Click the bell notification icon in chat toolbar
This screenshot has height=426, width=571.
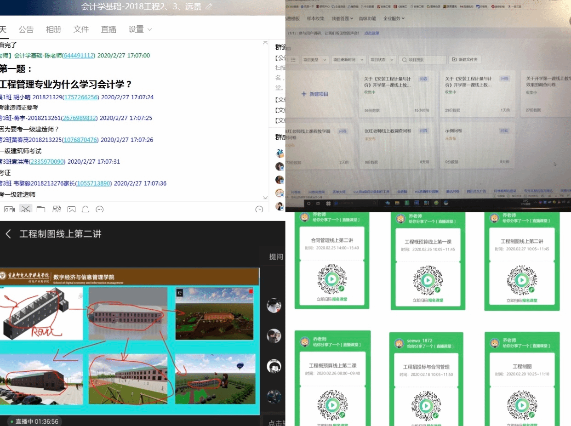coord(86,209)
